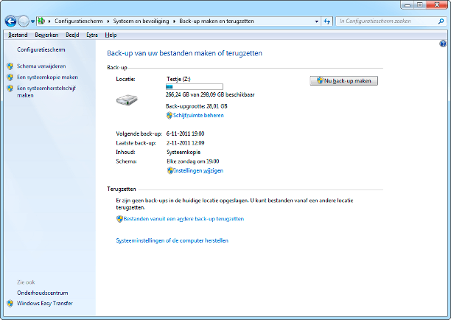The width and height of the screenshot is (451, 320).
Task: Click the disk space usage bar
Action: (x=195, y=86)
